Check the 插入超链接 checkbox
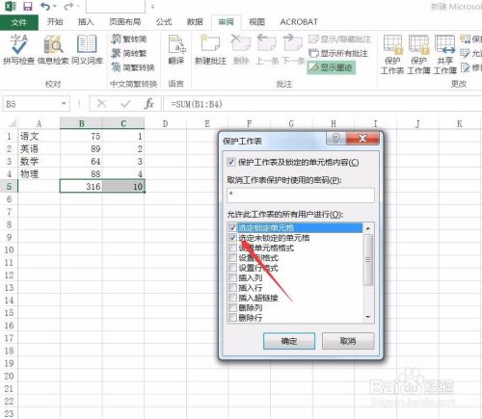 point(232,298)
